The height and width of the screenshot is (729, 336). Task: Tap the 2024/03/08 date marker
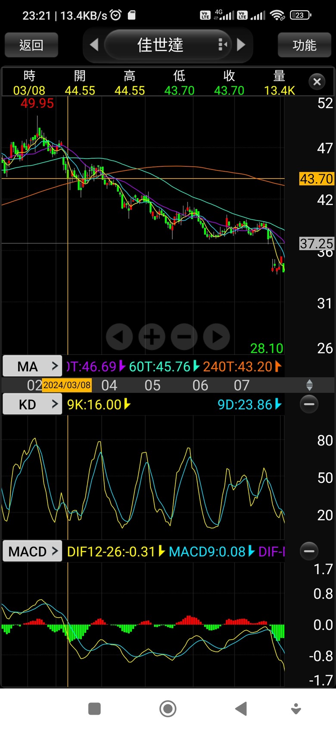(x=67, y=385)
